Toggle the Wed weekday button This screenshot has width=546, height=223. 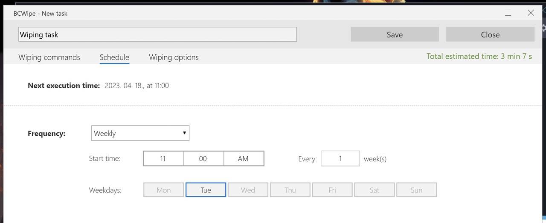248,190
